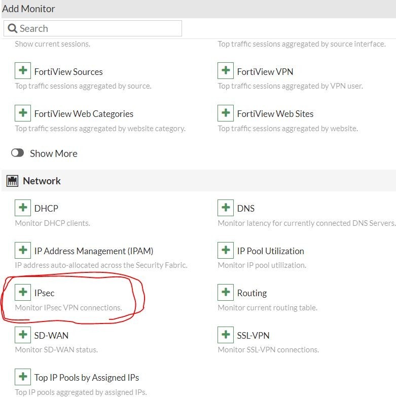
Task: Click 'Monitor latency for currently connected DNS Servers.'
Action: (307, 223)
